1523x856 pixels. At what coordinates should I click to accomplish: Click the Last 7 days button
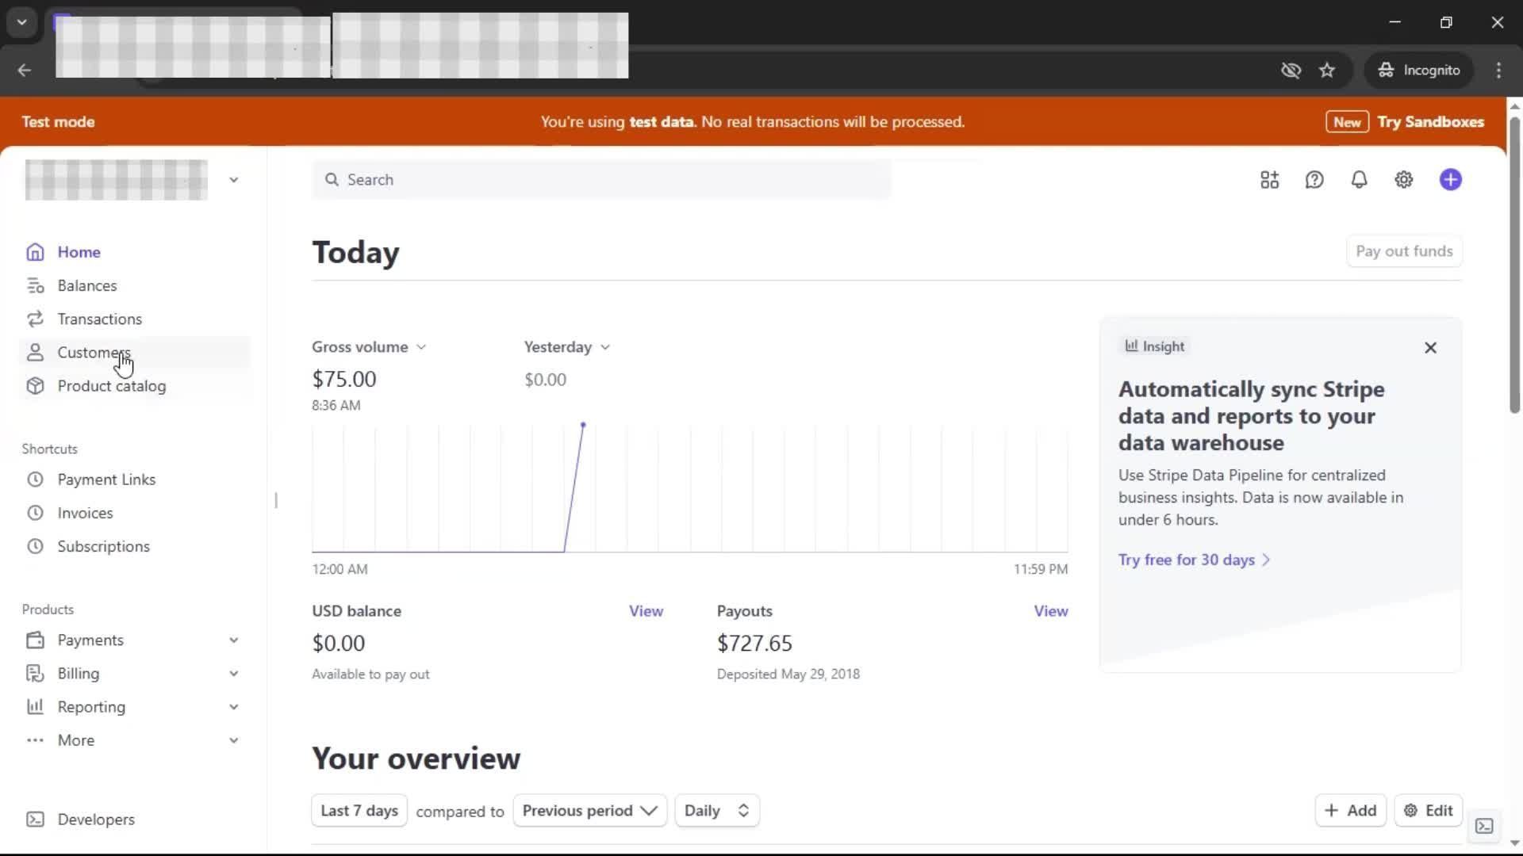point(359,810)
